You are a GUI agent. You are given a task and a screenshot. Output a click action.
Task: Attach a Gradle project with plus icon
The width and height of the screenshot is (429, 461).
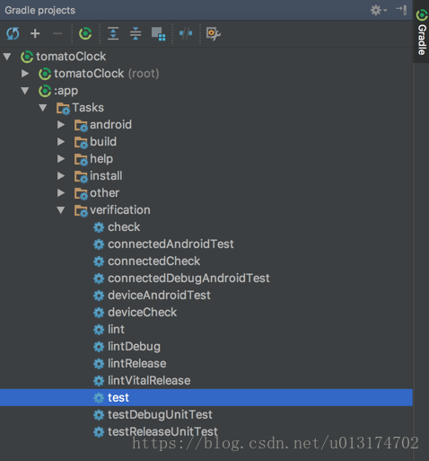click(35, 33)
